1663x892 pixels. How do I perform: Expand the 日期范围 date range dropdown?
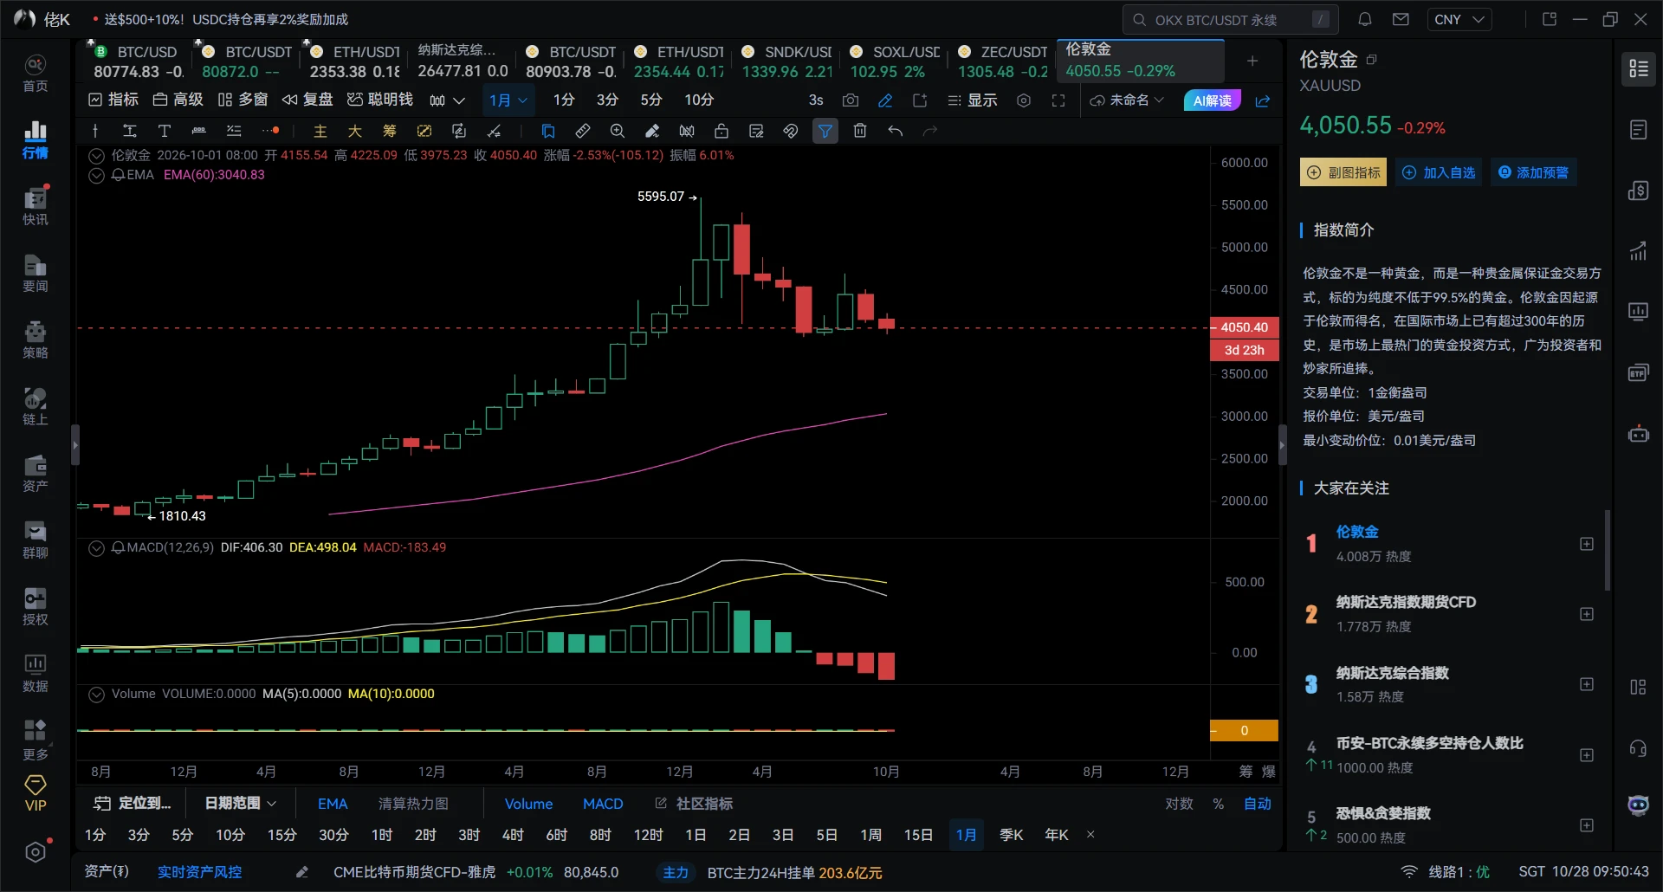pos(240,804)
